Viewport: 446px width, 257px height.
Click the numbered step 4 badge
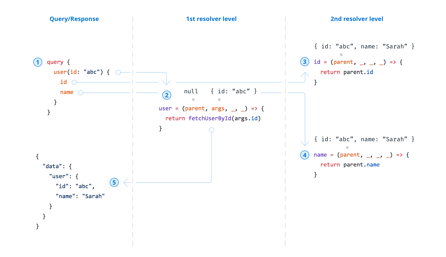[x=304, y=155]
